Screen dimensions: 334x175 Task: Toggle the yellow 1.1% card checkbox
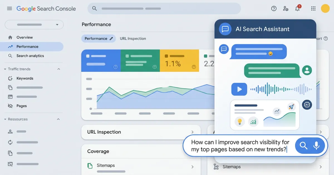(166, 56)
